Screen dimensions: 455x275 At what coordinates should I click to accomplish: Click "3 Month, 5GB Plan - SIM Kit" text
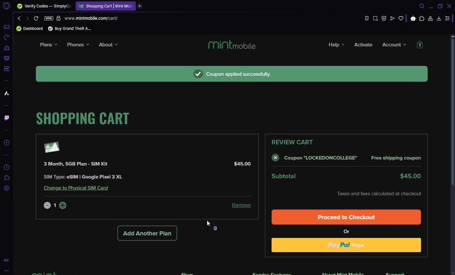coord(76,164)
